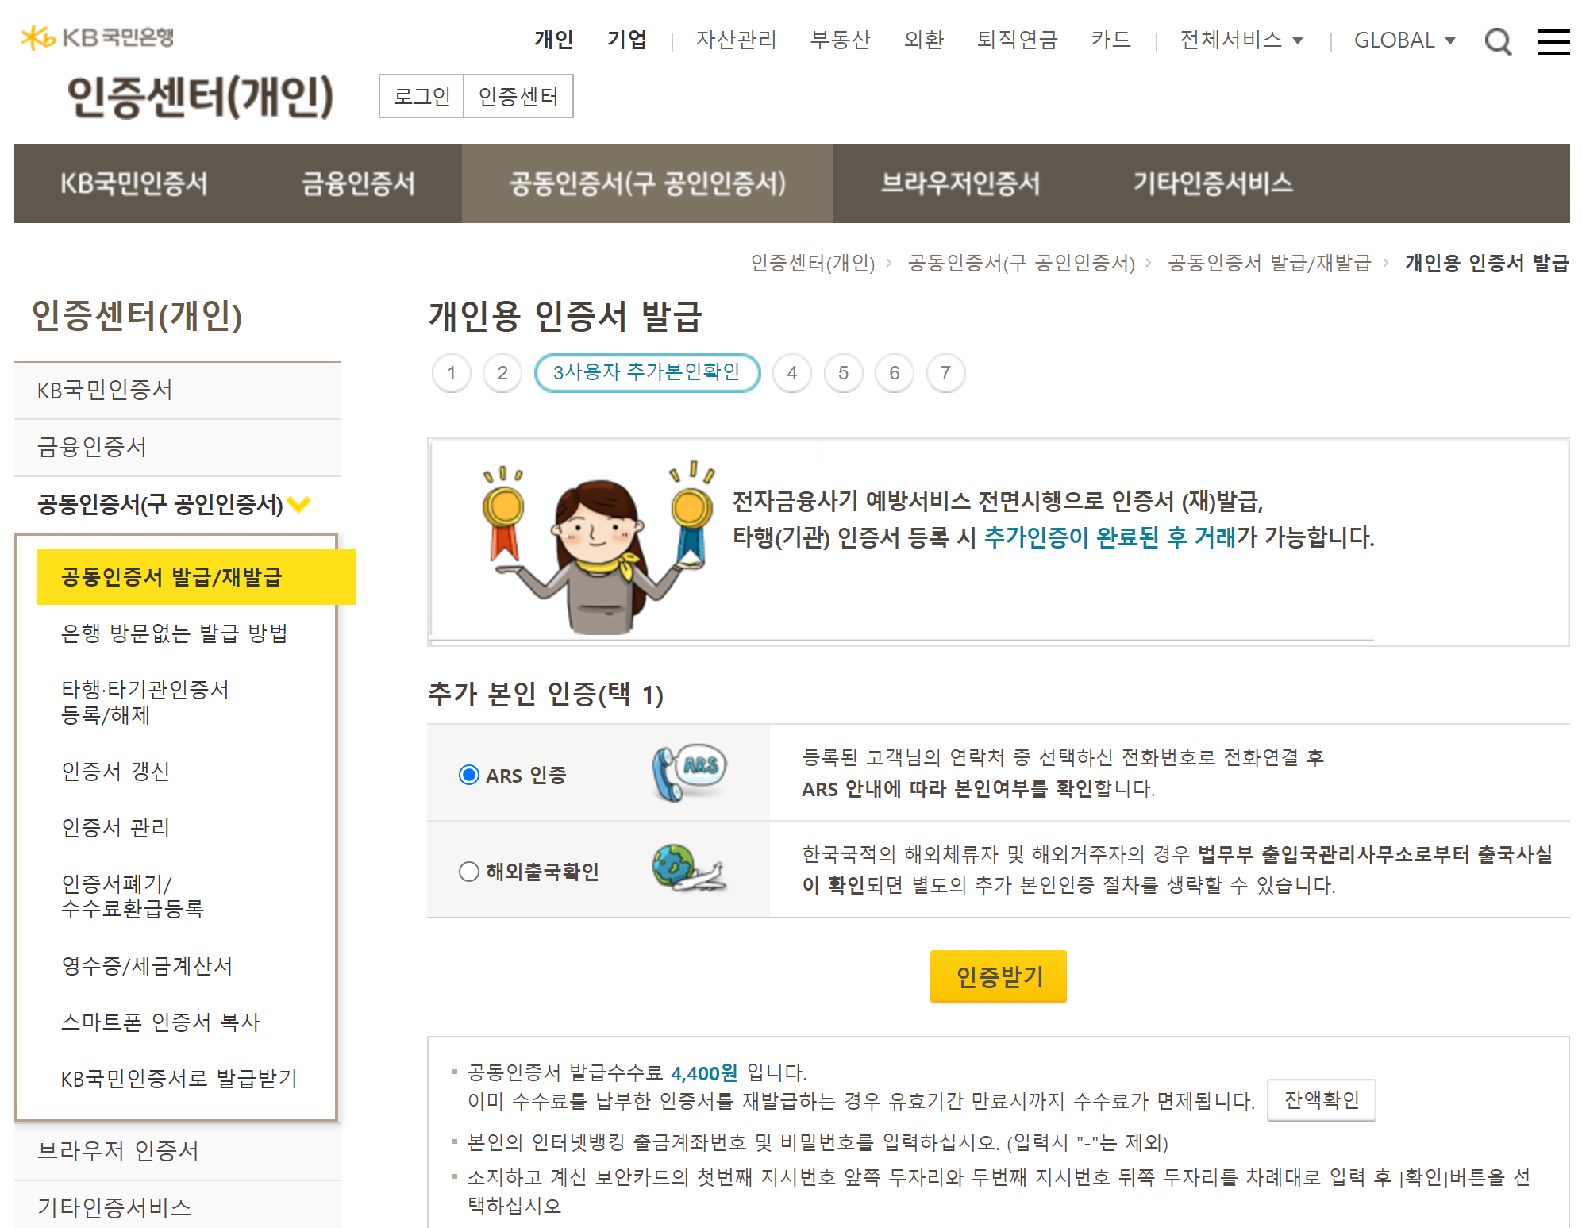This screenshot has width=1582, height=1228.
Task: Open 은행 방문없는 발급 방법
Action: 175,633
